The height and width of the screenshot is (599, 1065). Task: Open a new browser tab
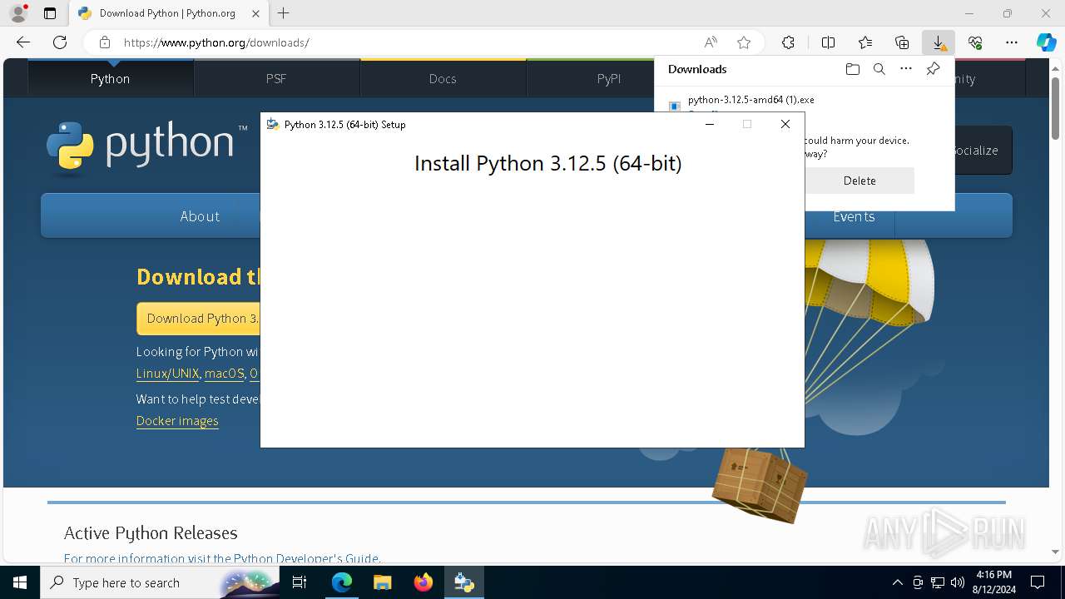(284, 13)
